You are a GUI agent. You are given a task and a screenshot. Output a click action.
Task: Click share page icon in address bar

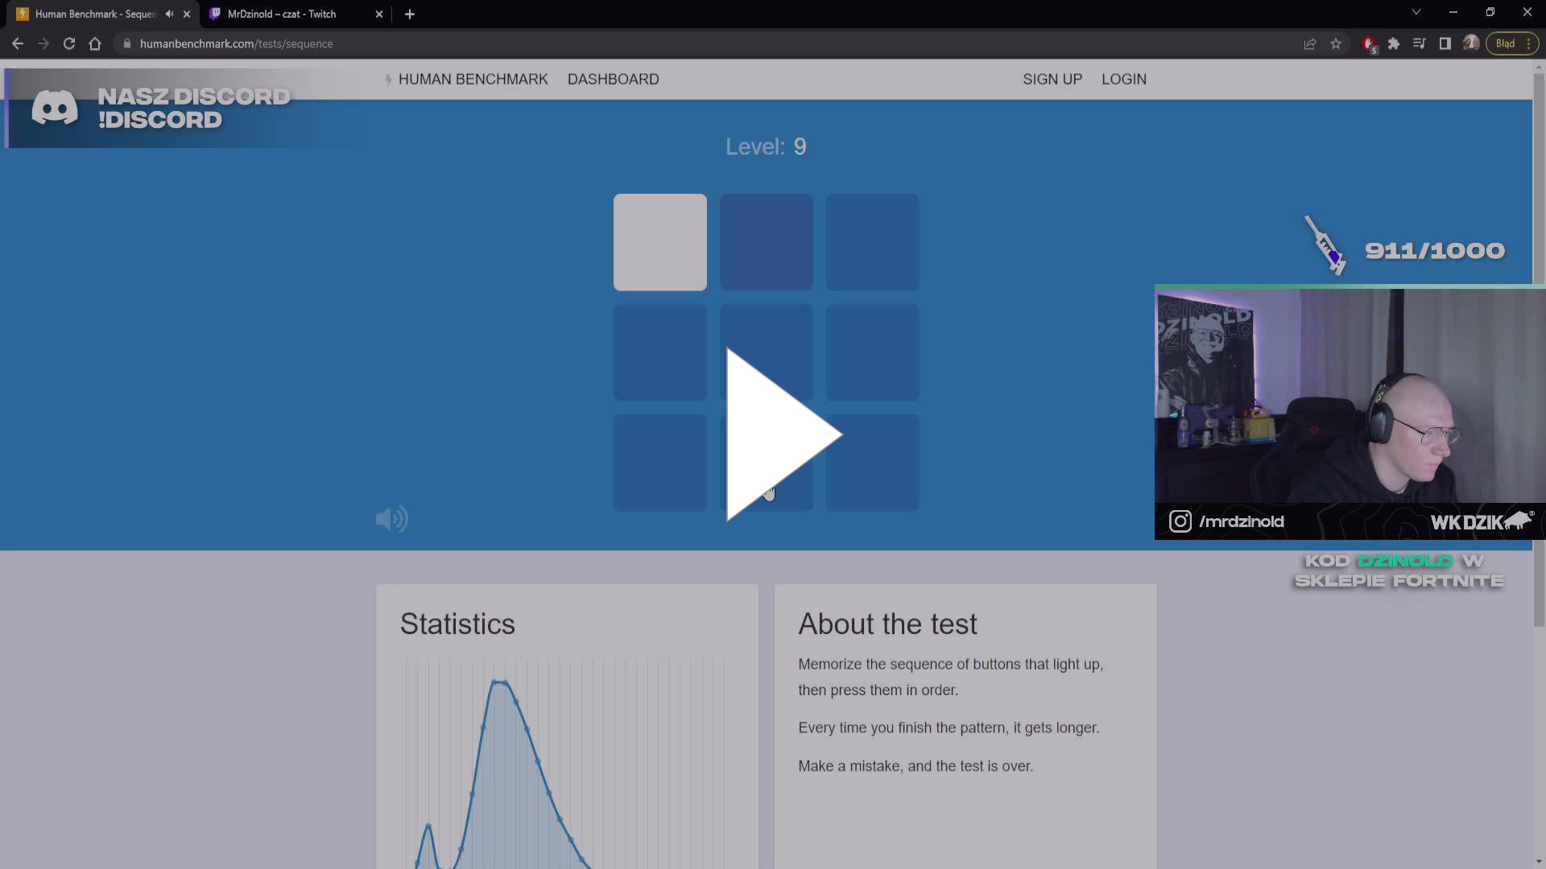point(1310,43)
